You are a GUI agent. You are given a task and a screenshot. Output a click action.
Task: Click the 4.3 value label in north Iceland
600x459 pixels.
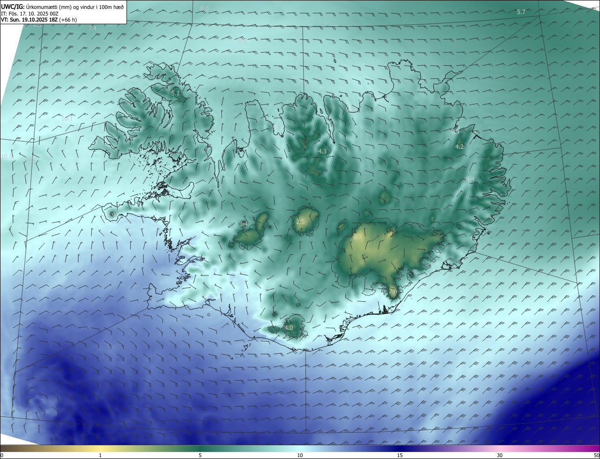click(x=322, y=152)
